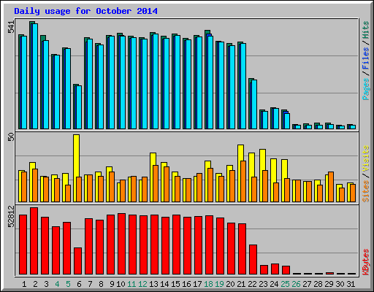Click day label '23' on the x-axis

263,284
